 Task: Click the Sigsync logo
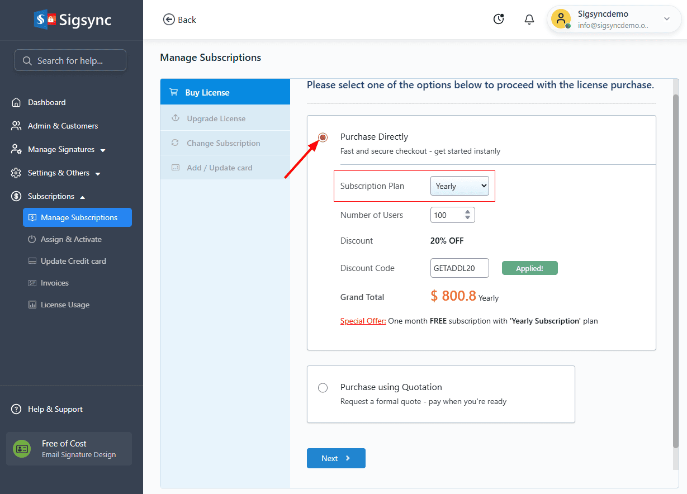(x=73, y=20)
